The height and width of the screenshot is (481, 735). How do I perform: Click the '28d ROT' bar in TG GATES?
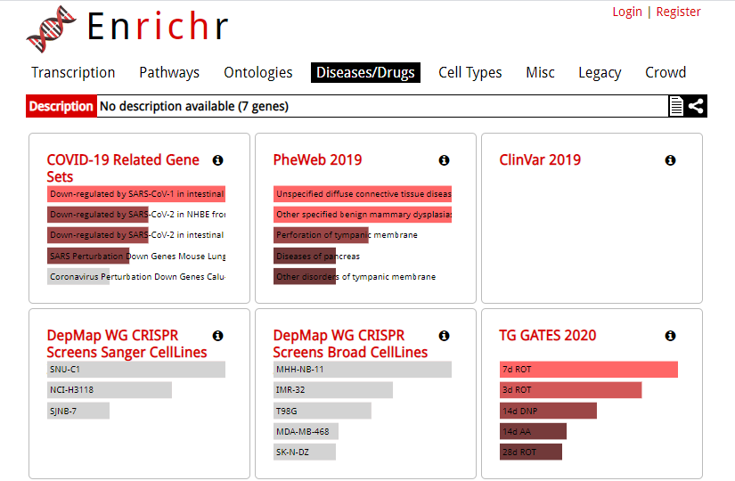coord(531,452)
